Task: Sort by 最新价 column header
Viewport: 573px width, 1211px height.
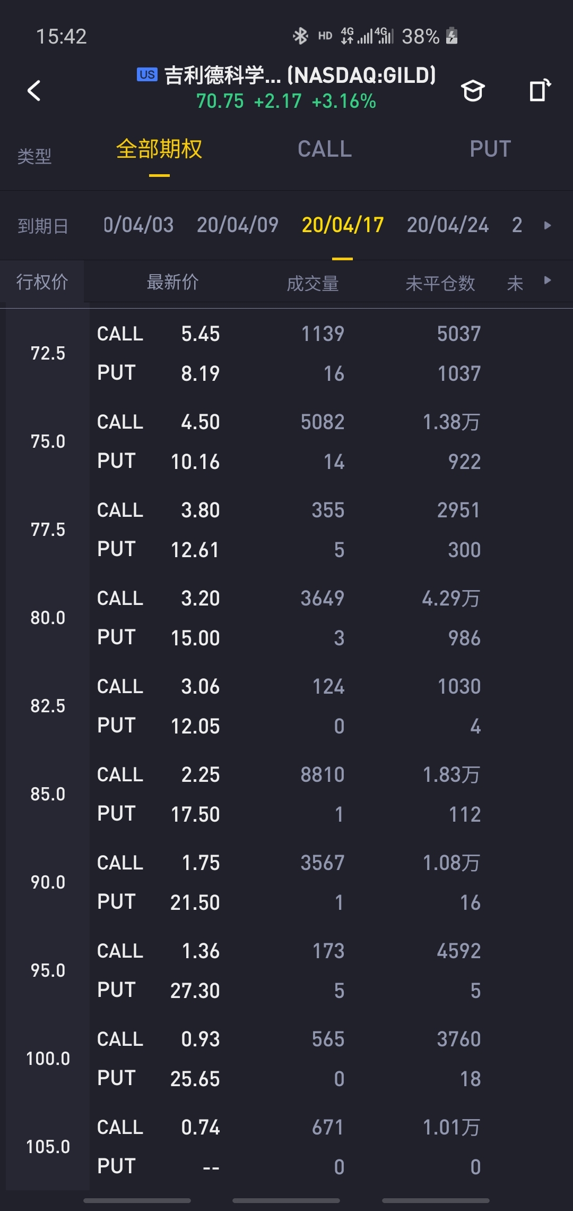Action: click(x=173, y=282)
